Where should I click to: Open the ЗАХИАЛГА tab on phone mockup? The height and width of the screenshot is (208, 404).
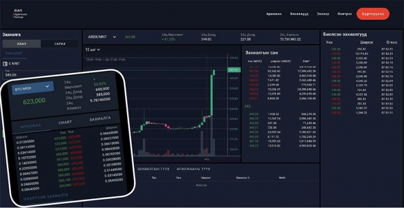coord(100,119)
